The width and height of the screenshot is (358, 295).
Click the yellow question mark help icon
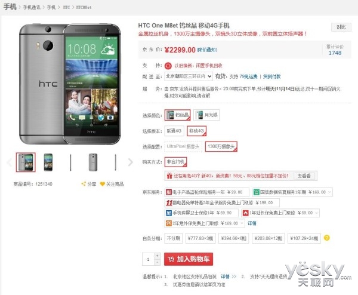(327, 238)
